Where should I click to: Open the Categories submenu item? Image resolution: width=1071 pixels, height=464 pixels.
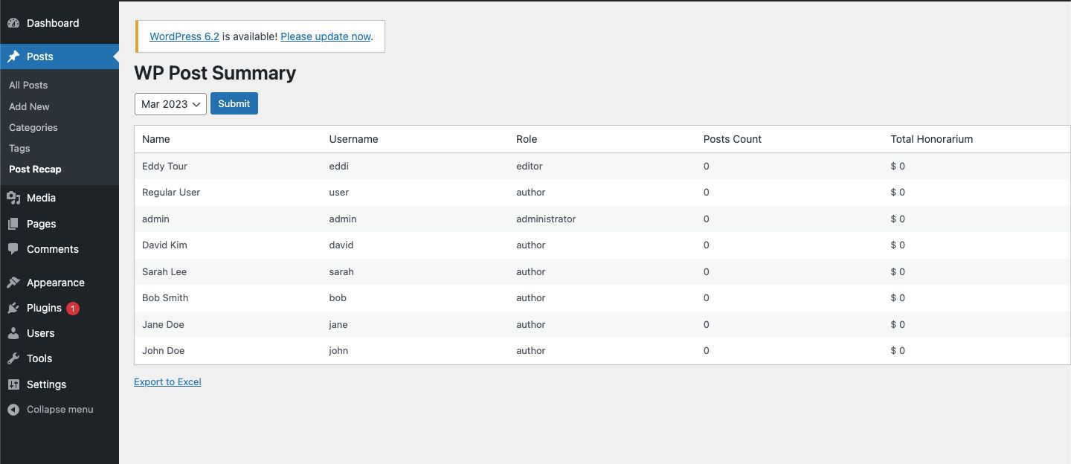click(33, 127)
